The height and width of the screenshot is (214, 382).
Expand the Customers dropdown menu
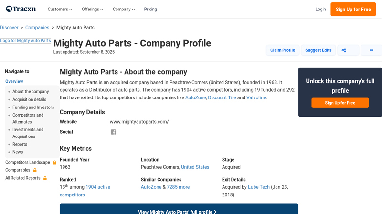click(x=60, y=9)
